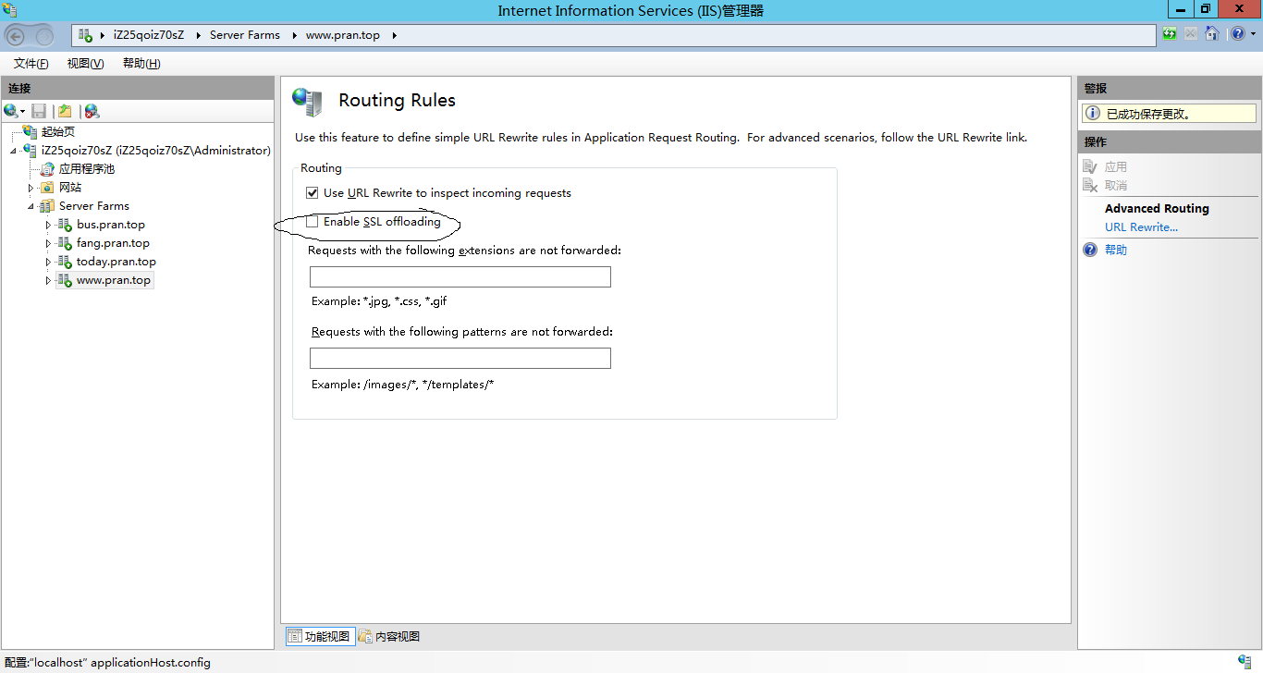Click the back navigation arrow button

click(16, 36)
